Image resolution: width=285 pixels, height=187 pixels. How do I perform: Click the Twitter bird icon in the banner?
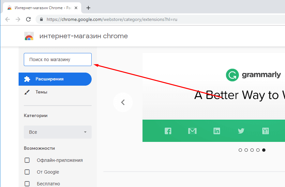(x=241, y=131)
